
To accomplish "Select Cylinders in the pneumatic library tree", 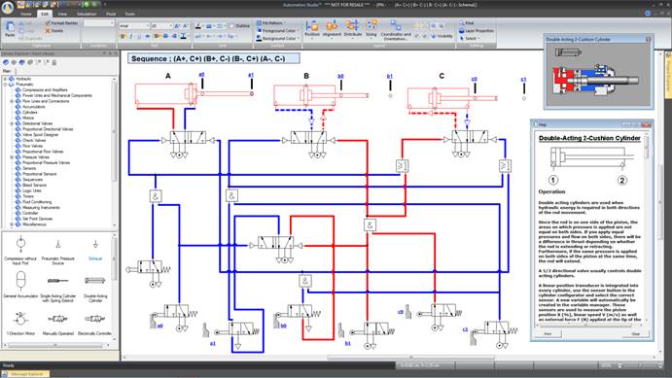I will pos(30,112).
